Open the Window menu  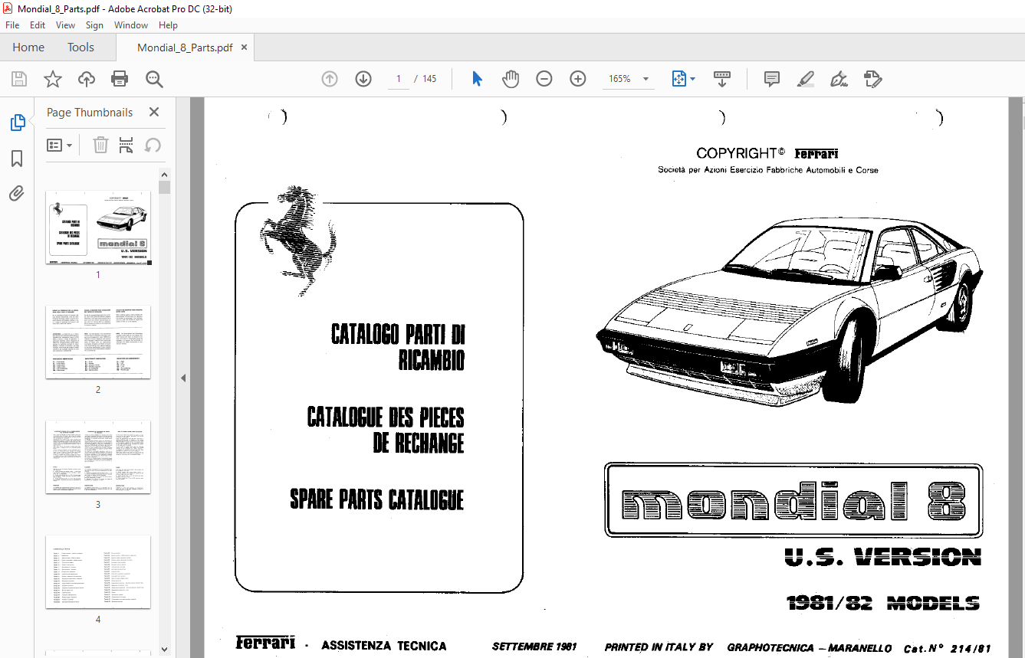click(x=131, y=25)
